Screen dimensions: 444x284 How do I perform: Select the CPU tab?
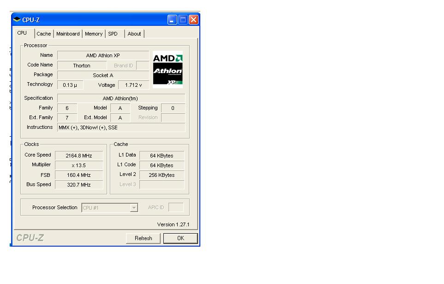(22, 33)
